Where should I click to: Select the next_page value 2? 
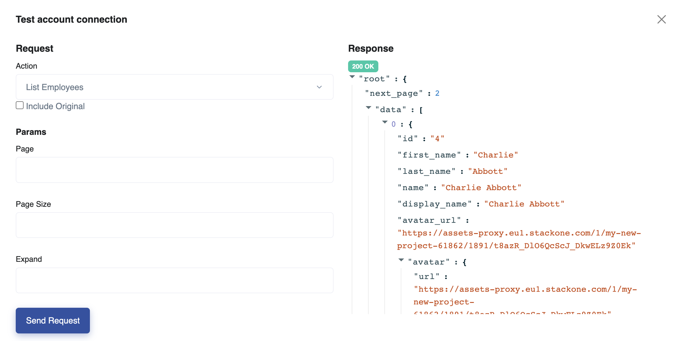point(437,93)
